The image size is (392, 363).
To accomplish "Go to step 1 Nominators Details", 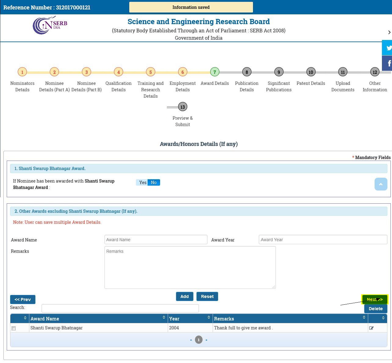I will click(22, 72).
